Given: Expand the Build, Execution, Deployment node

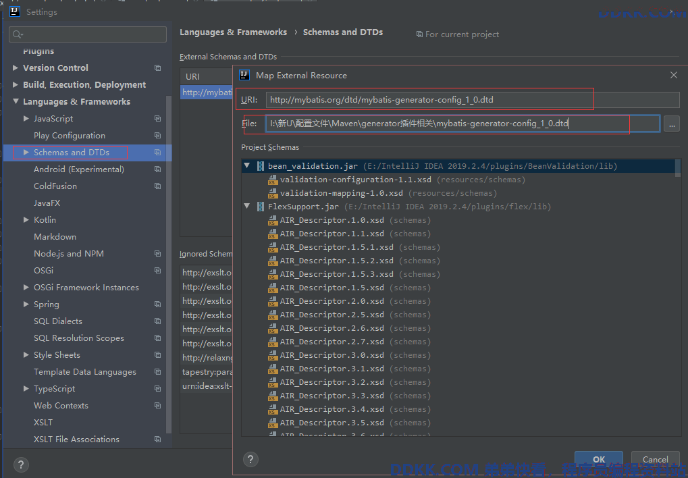Looking at the screenshot, I should click(16, 84).
